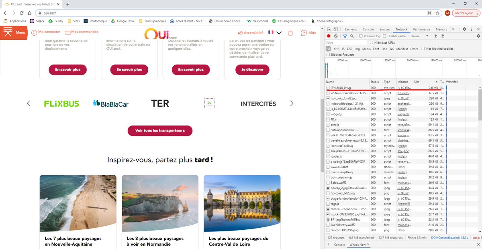
Task: Open the W3Schools bookmark
Action: coord(257,21)
